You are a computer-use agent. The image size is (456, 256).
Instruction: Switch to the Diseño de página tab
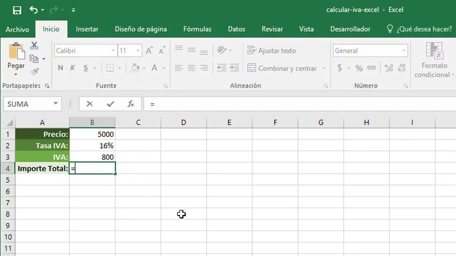(x=141, y=29)
